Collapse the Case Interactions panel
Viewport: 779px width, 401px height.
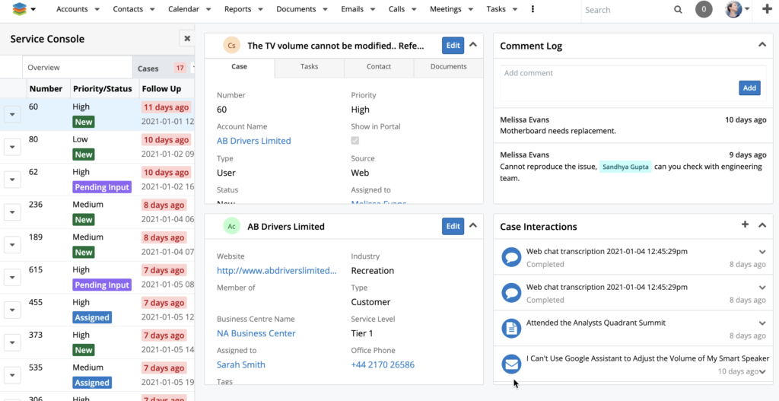click(762, 225)
